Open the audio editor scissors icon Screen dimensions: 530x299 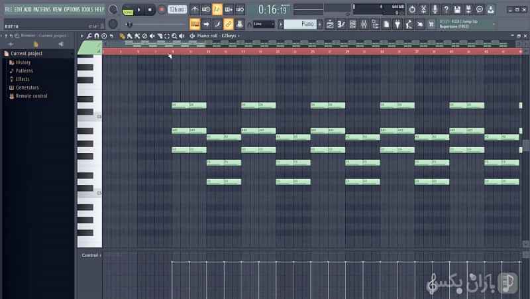(423, 9)
